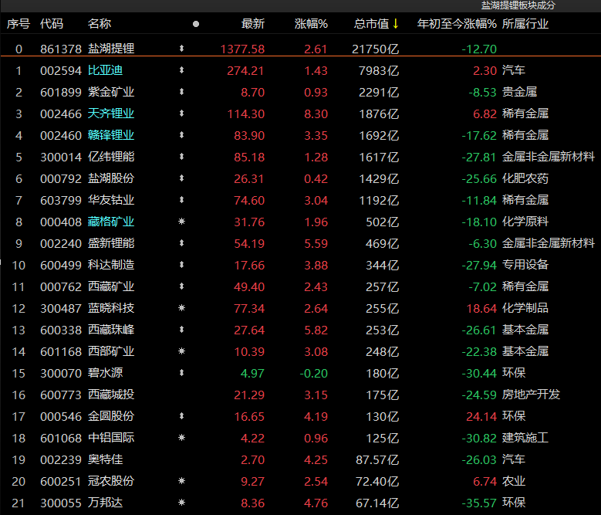The width and height of the screenshot is (601, 515).
Task: Click the asterisk icon in 中铝国际 row
Action: pos(181,438)
